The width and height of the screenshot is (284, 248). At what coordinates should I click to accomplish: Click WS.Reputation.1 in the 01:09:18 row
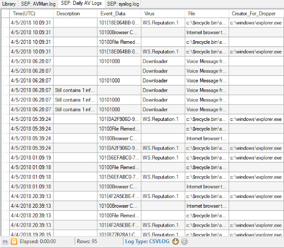[163, 177]
